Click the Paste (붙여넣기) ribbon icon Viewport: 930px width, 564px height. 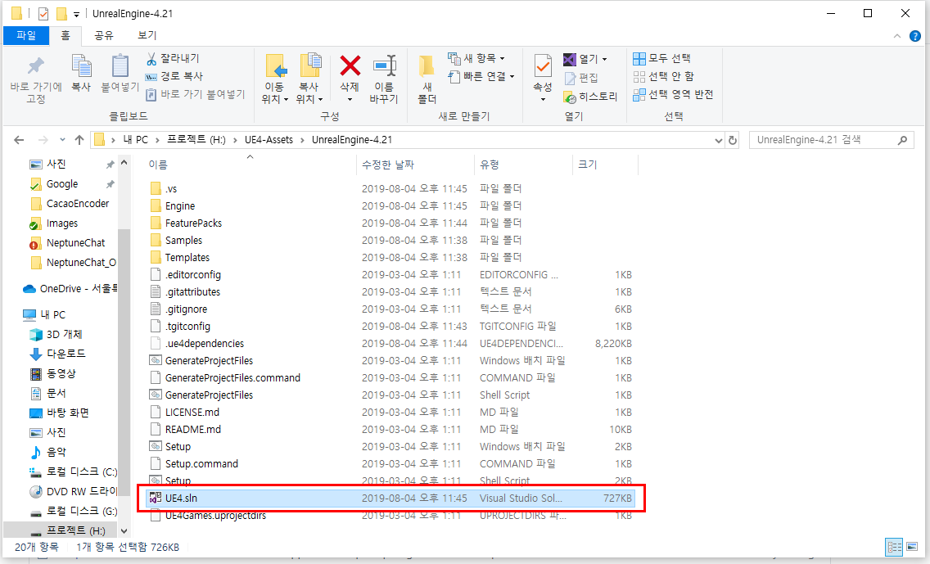point(120,67)
